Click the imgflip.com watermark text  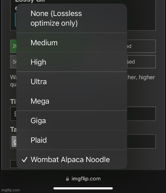point(10,190)
